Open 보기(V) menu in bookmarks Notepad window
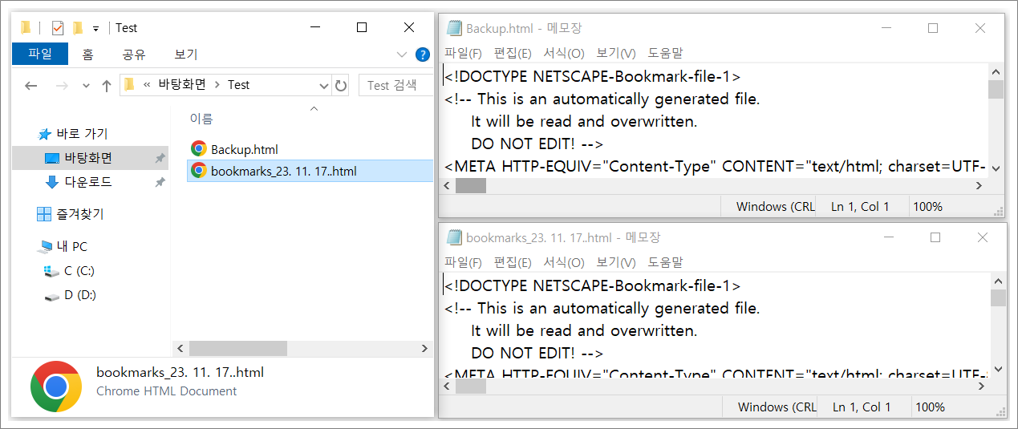 pos(616,262)
